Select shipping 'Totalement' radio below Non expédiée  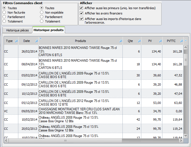pyautogui.click(x=42, y=21)
